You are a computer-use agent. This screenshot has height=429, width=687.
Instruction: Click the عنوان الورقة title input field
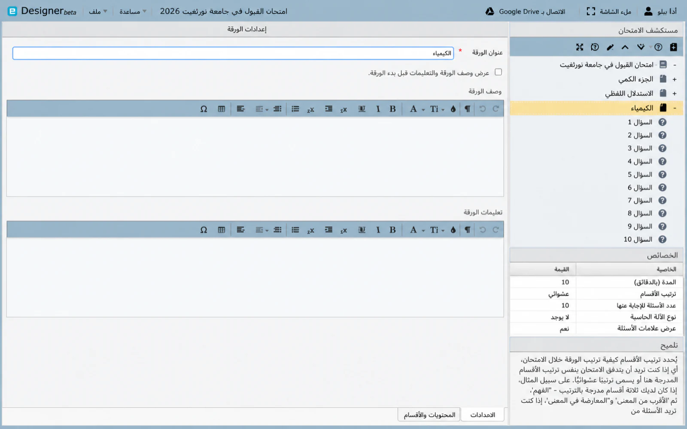pos(233,53)
